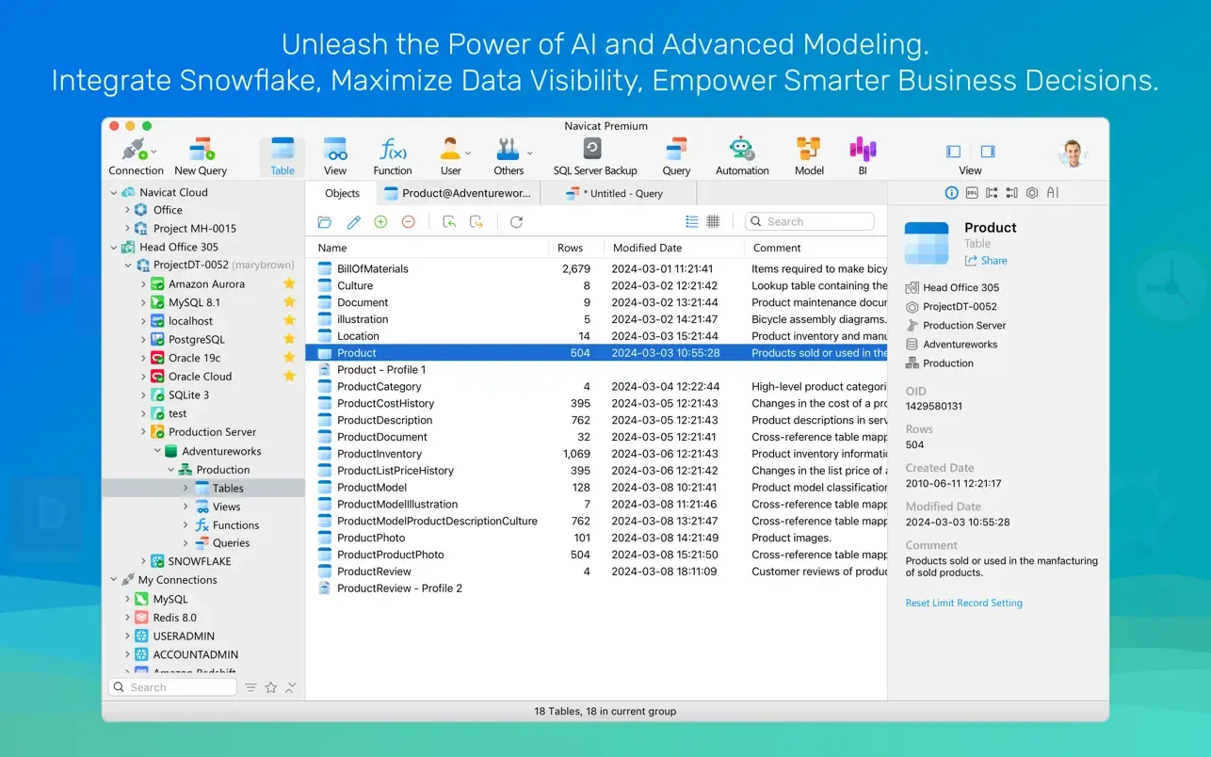The height and width of the screenshot is (757, 1211).
Task: Switch to detail grid view mode
Action: (713, 221)
